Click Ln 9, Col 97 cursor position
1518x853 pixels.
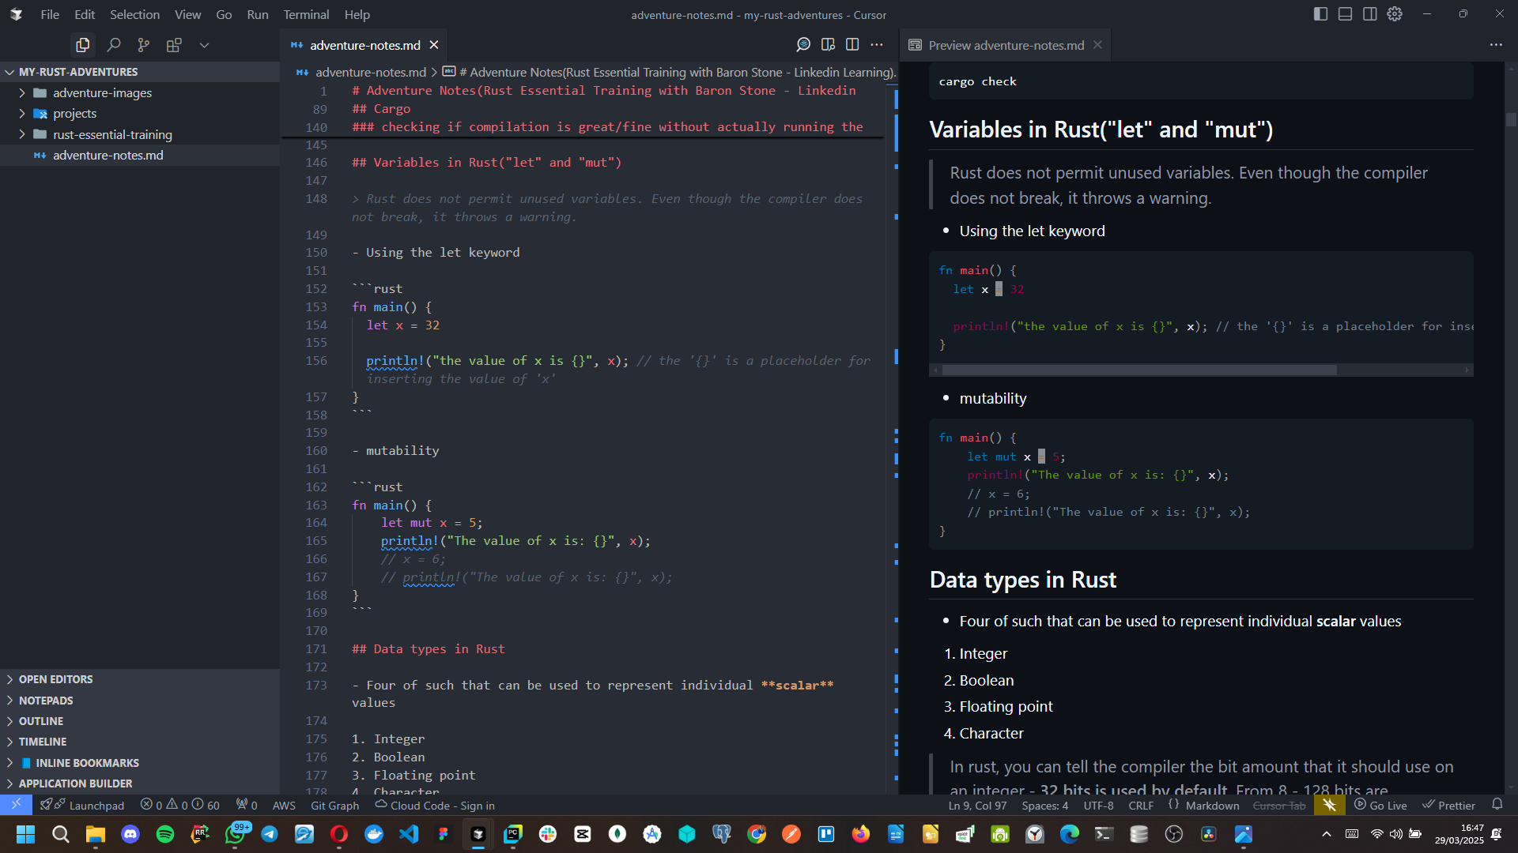(x=977, y=805)
